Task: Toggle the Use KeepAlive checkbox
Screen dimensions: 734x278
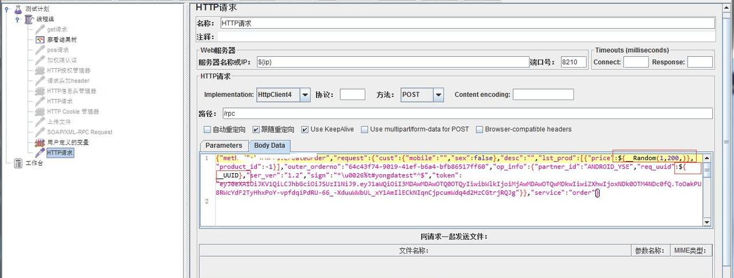Action: click(305, 130)
